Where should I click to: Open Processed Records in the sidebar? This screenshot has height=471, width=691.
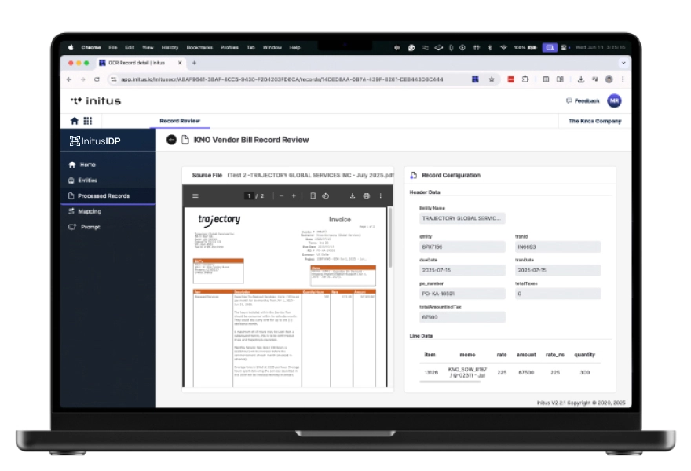103,195
